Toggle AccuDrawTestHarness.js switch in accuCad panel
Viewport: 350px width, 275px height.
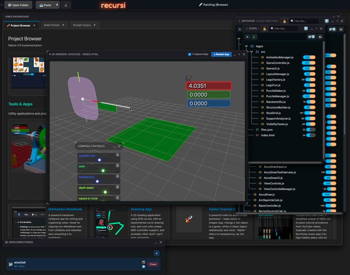(331, 172)
